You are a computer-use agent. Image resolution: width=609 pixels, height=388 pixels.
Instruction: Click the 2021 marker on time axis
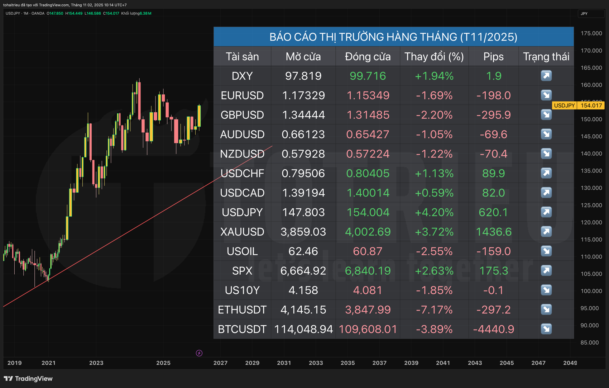coord(48,363)
